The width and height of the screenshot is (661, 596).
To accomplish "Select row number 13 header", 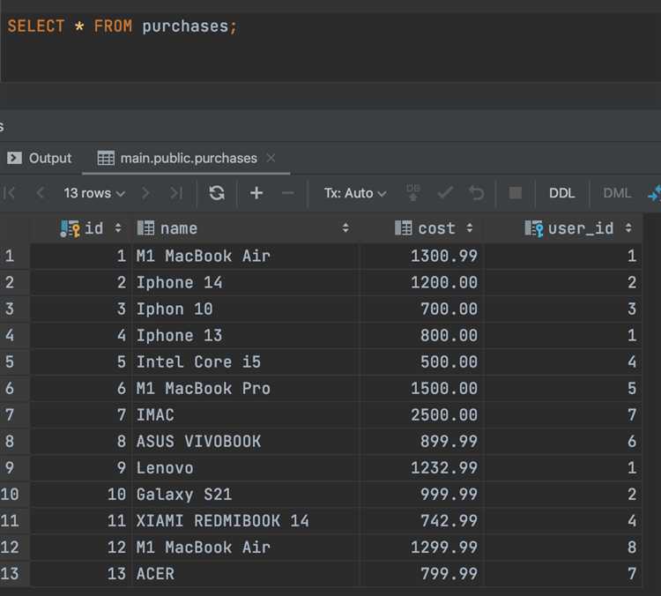I will coord(14,574).
